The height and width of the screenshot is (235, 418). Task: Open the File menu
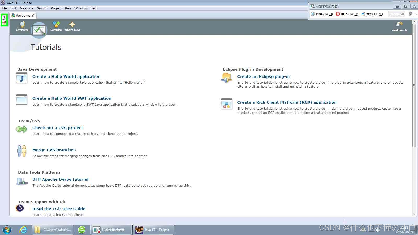[x=4, y=8]
